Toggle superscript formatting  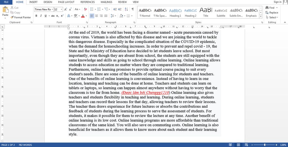pyautogui.click(x=62, y=16)
